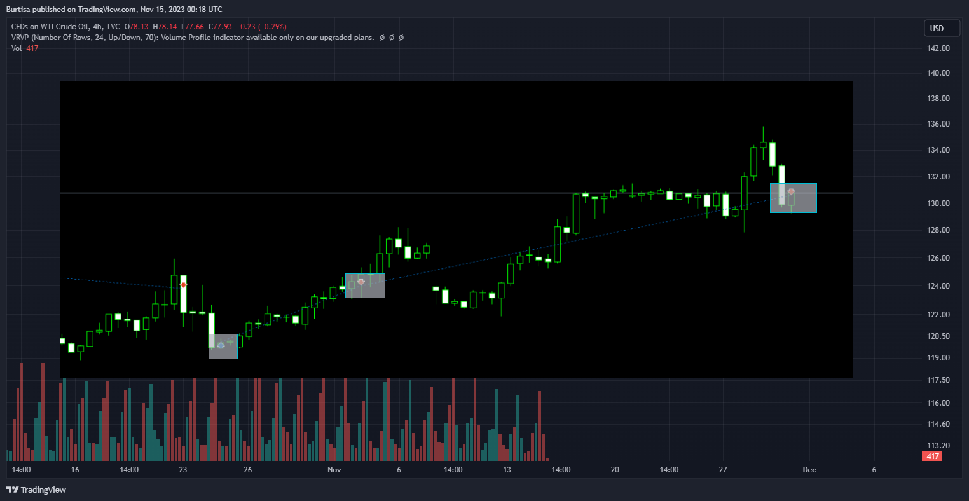Click the 122.00 price axis label

(x=939, y=315)
